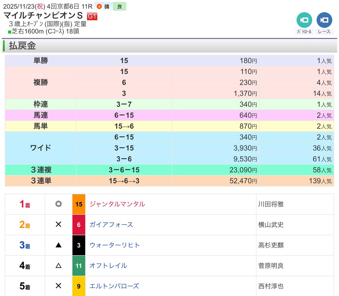Click the 3連単 combination 15→6→3
The width and height of the screenshot is (339, 296).
(124, 181)
